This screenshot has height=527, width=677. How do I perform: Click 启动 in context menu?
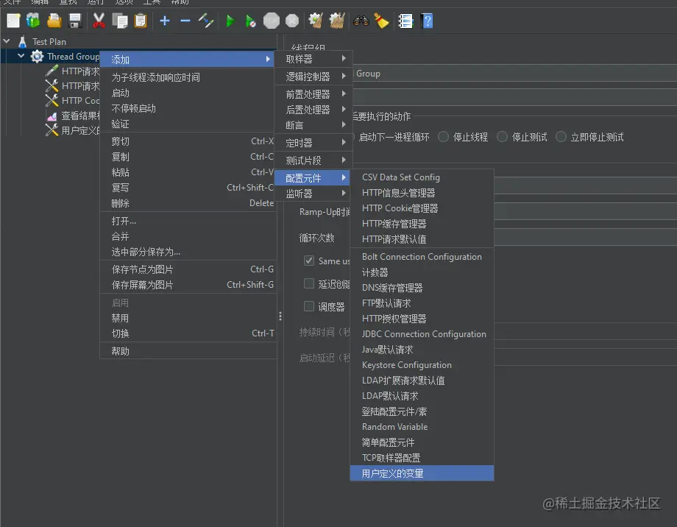pos(188,93)
